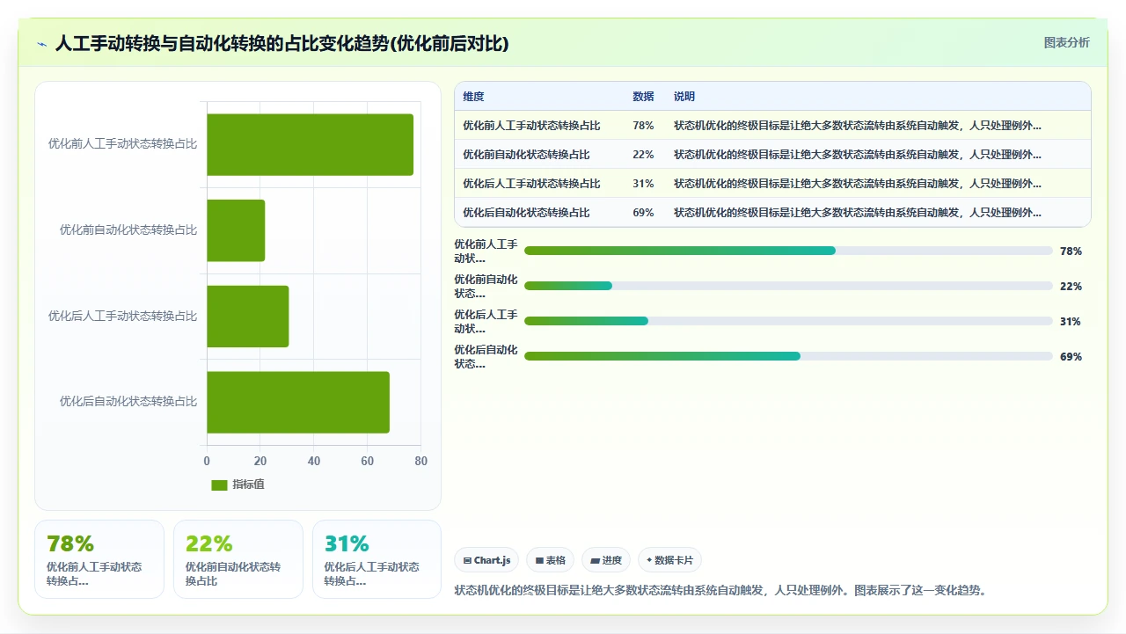This screenshot has width=1126, height=634.
Task: Click the 优化后人工手动状态转换占比 chart axis label
Action: [122, 316]
